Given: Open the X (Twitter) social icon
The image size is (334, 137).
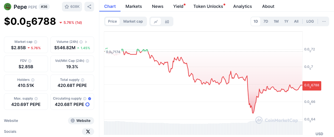Looking at the screenshot, I should point(88,132).
